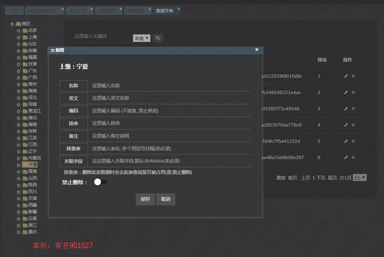Open the 本级 scope dropdown
The height and width of the screenshot is (257, 384).
[x=142, y=38]
